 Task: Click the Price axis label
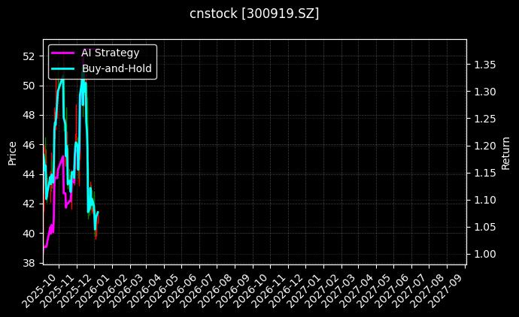tap(12, 153)
